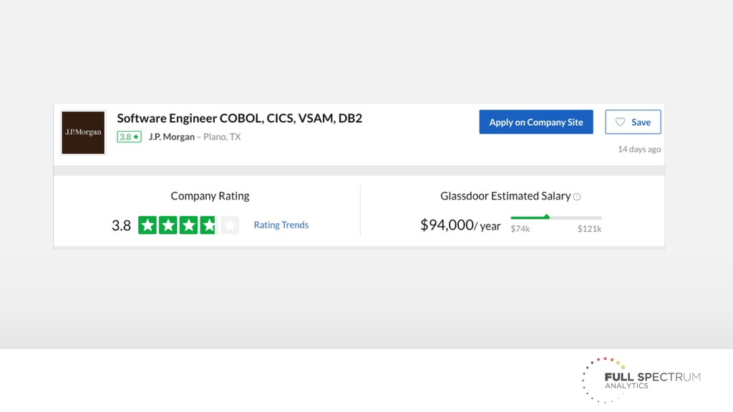Click the J.P. Morgan company name

point(171,137)
